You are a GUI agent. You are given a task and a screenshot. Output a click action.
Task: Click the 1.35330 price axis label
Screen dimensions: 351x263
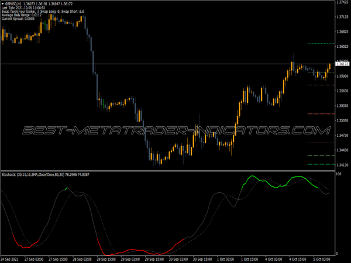click(342, 106)
